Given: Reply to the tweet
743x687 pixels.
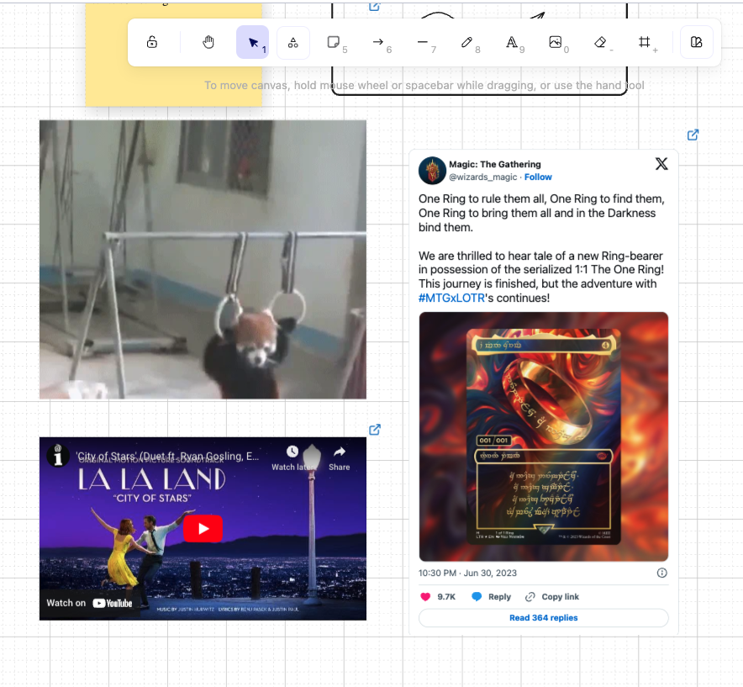Looking at the screenshot, I should 492,596.
